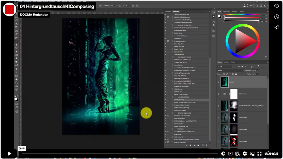
Task: Toggle checkmark for Frequenztrennung action
Action: [165, 41]
